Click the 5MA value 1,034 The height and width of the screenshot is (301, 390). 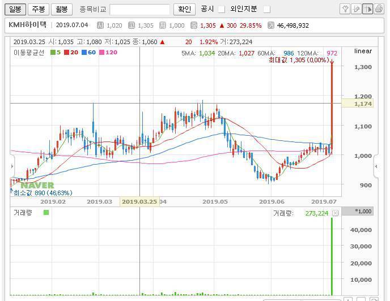tap(207, 53)
